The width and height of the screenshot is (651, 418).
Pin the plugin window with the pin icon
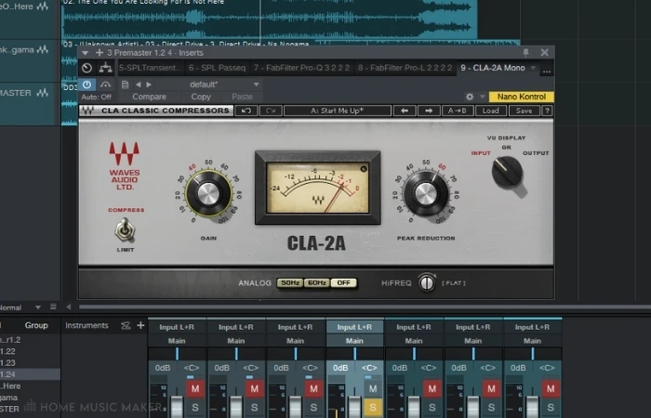525,53
